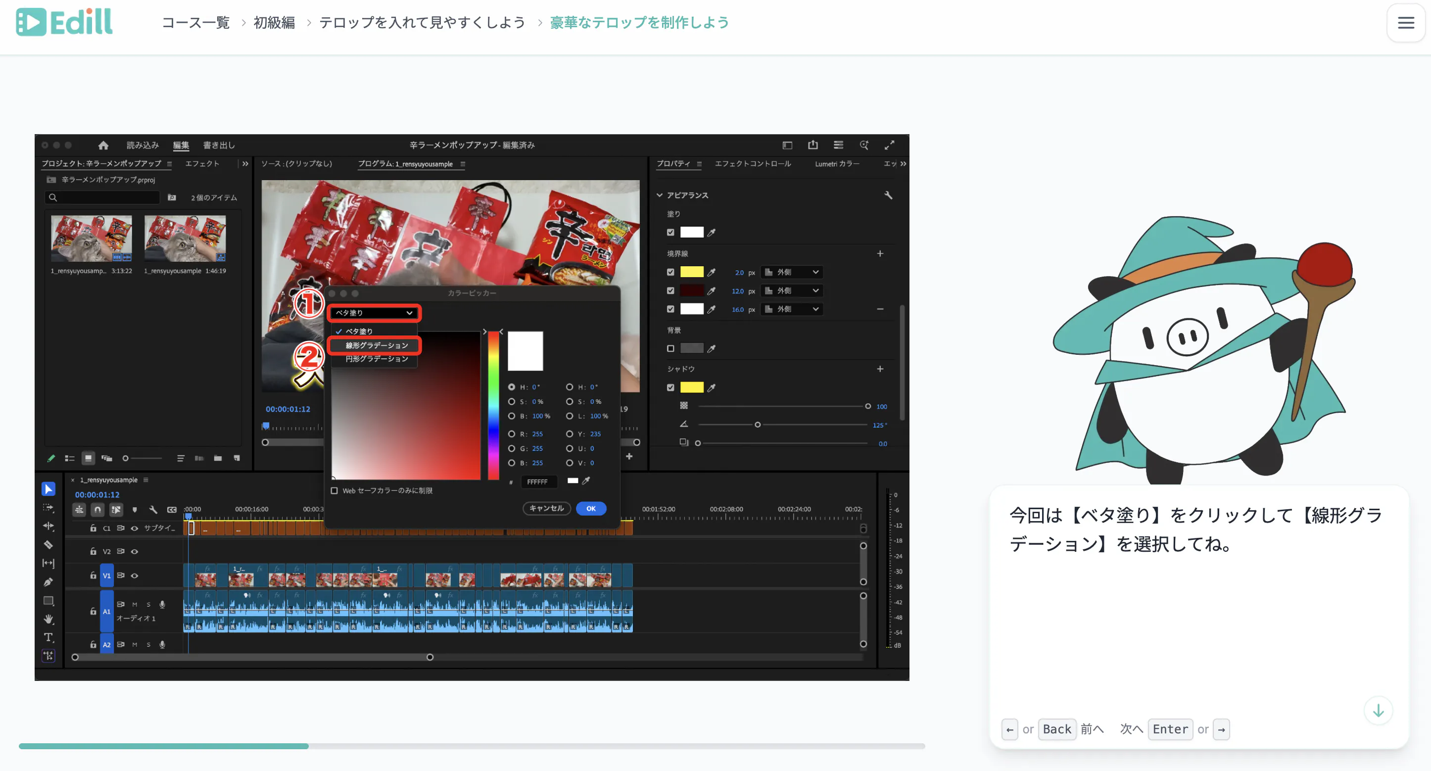Image resolution: width=1431 pixels, height=771 pixels.
Task: Toggle the background checkbox in Appearance
Action: (670, 348)
